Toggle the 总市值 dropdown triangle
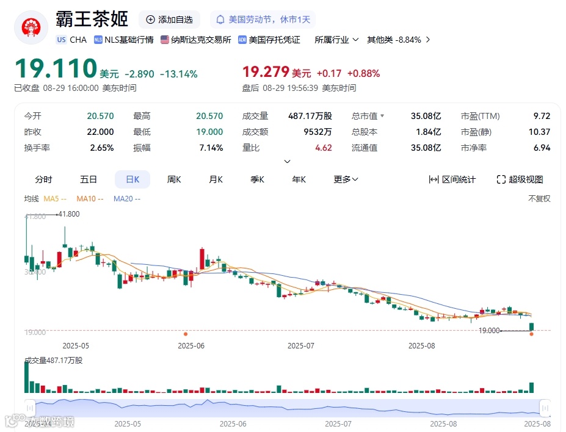The image size is (566, 432). 382,116
